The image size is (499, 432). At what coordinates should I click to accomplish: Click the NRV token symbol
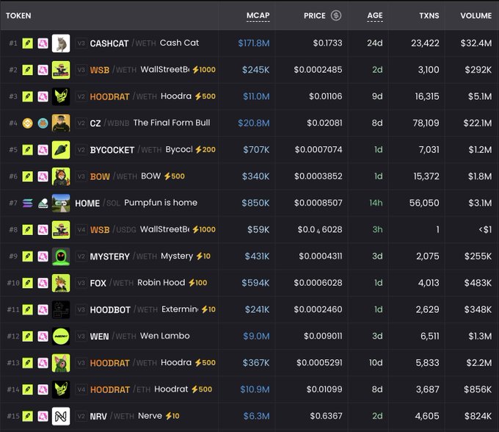[x=98, y=417]
